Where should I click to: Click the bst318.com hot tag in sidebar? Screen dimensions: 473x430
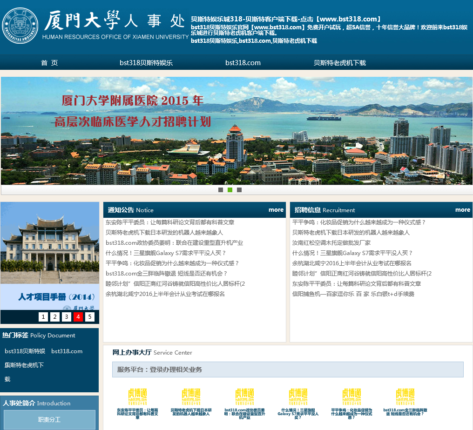click(x=67, y=351)
